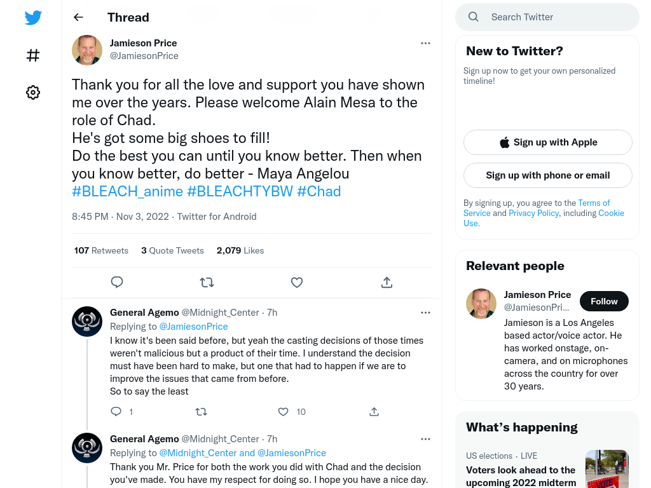Viewport: 651px width, 488px height.
Task: Follow Jamieson Price in Relevant people
Action: (604, 301)
